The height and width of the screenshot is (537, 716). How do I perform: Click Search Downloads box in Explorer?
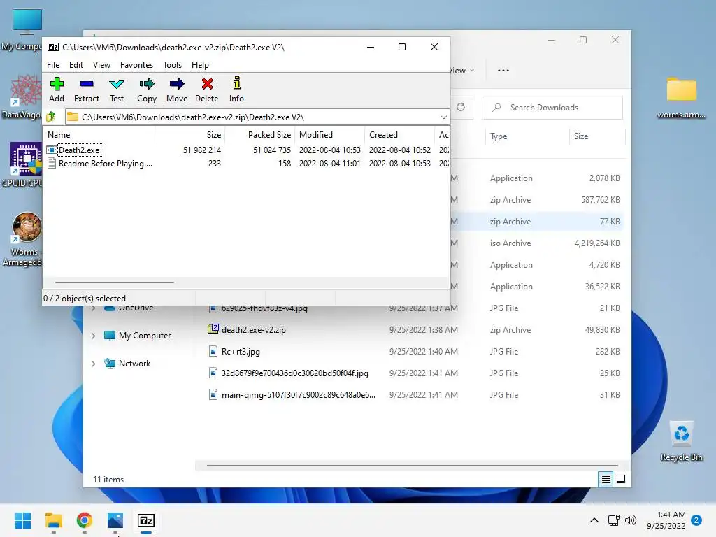click(x=552, y=108)
